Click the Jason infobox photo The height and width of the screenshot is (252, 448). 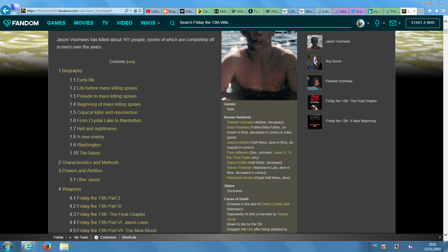(259, 66)
